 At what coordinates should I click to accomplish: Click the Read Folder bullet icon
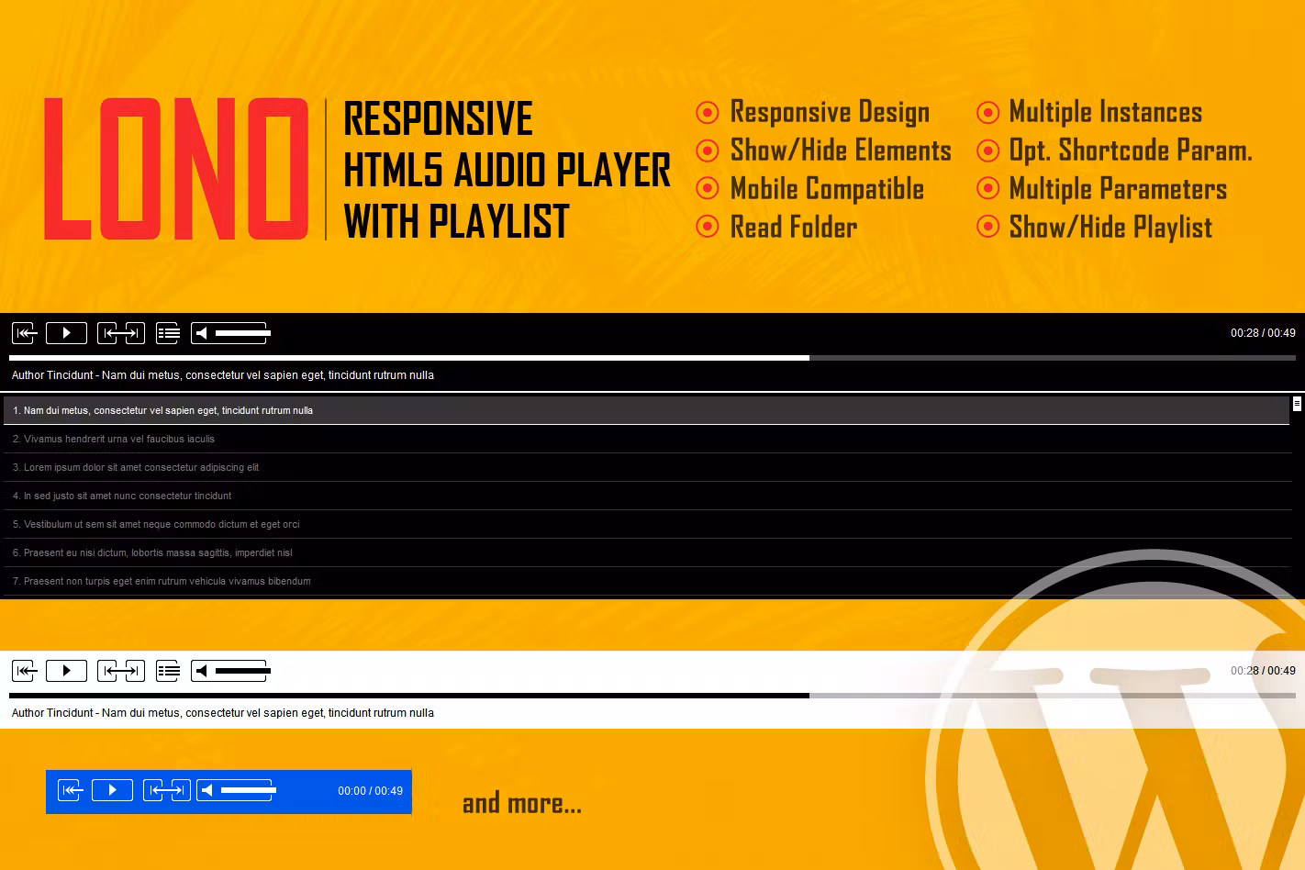point(708,227)
